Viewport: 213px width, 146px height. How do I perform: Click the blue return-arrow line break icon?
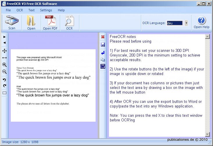pos(103,53)
